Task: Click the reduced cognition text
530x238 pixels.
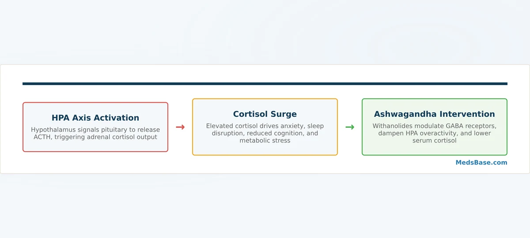Action: 273,133
